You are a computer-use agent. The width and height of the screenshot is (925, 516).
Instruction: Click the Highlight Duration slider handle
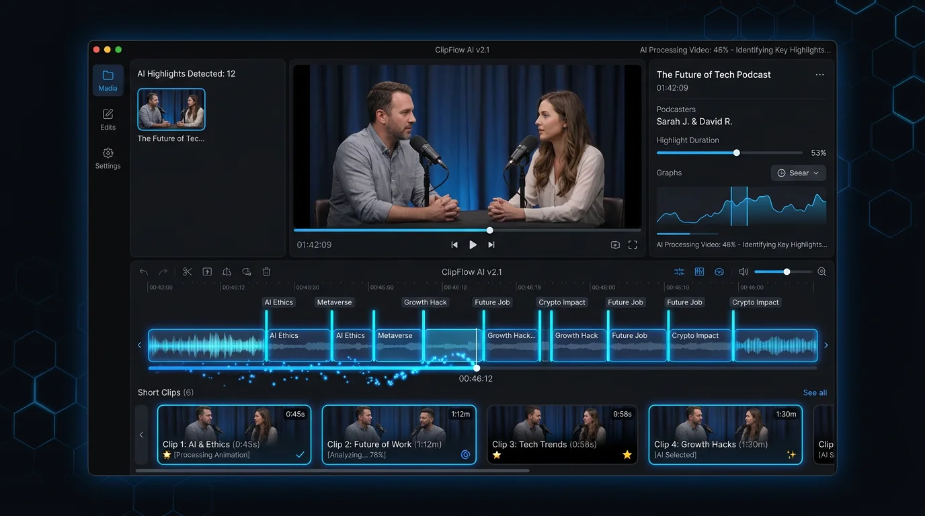coord(737,153)
